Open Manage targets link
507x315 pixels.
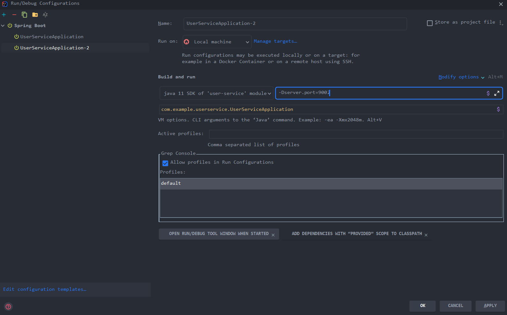[275, 41]
